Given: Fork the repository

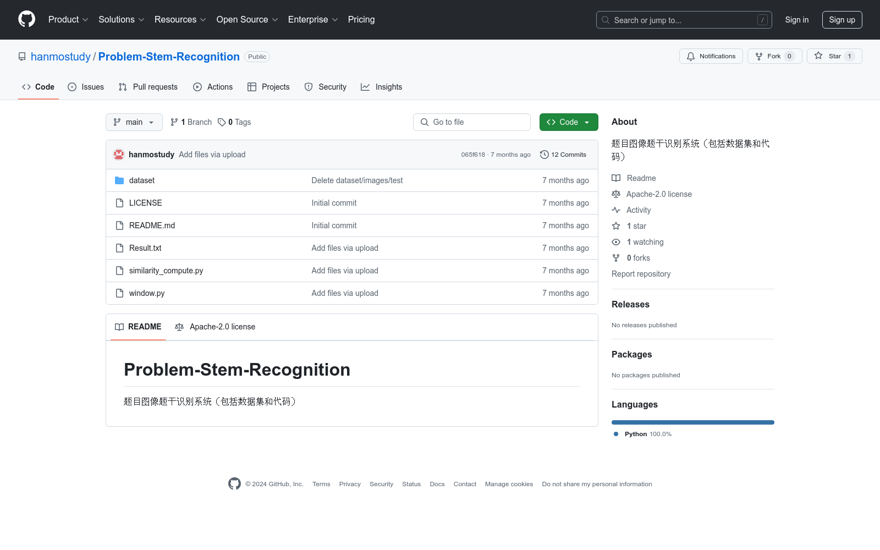Looking at the screenshot, I should pyautogui.click(x=775, y=56).
